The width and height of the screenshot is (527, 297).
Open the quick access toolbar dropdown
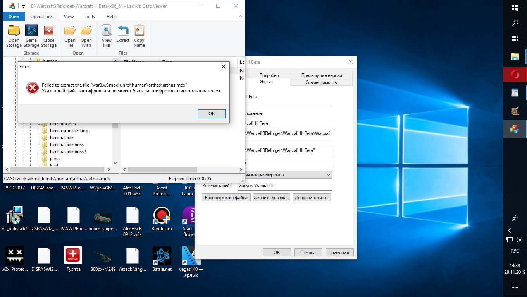pyautogui.click(x=23, y=6)
